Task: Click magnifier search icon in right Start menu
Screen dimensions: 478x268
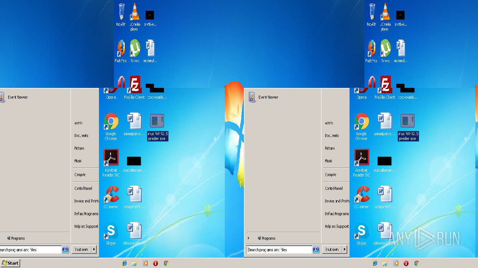Action: click(x=316, y=250)
